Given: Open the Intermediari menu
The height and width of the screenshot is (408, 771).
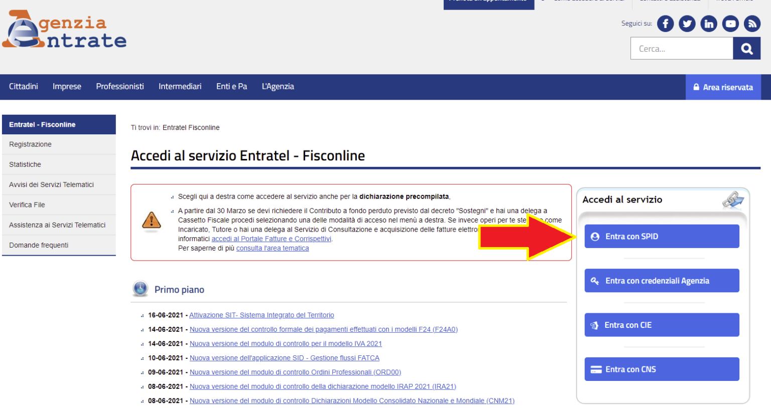Looking at the screenshot, I should coord(180,87).
